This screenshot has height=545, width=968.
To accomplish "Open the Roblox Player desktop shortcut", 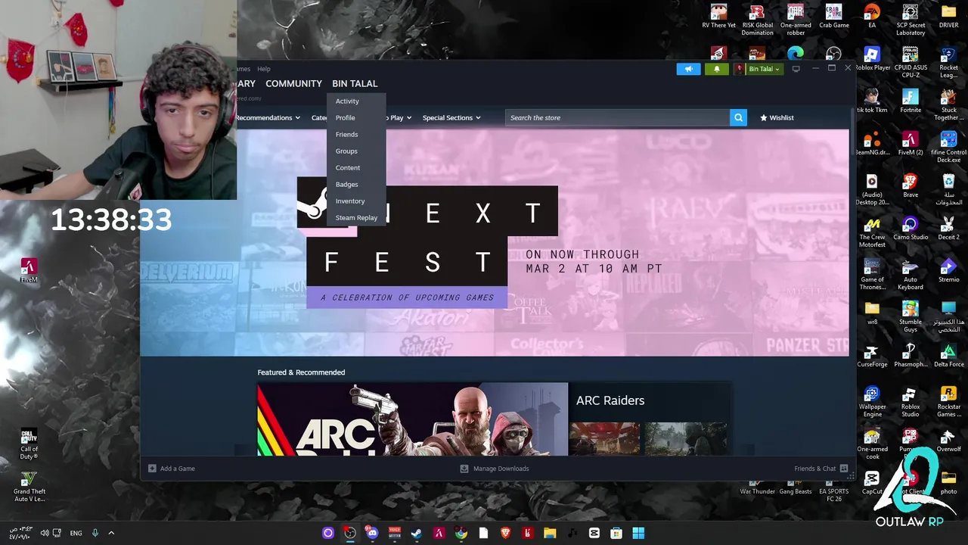I will (872, 58).
